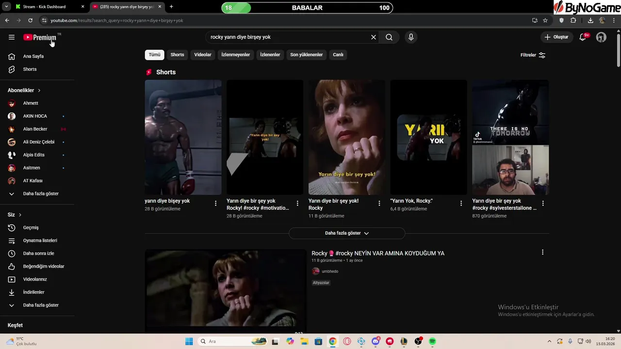This screenshot has height=349, width=621.
Task: Open more options for "Yarın Yok, Rocky." short
Action: click(x=461, y=204)
